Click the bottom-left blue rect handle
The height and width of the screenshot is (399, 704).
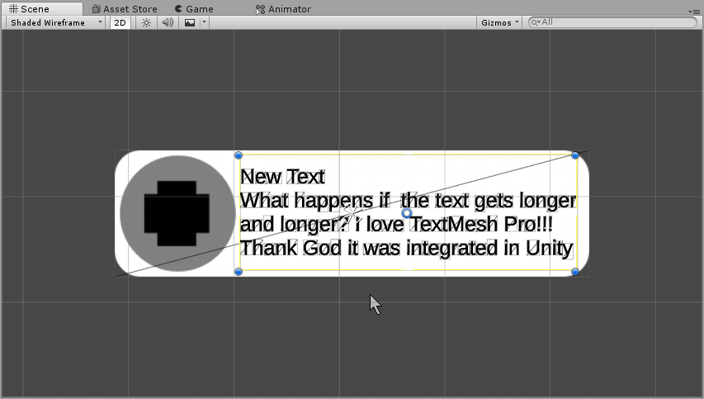pyautogui.click(x=239, y=272)
